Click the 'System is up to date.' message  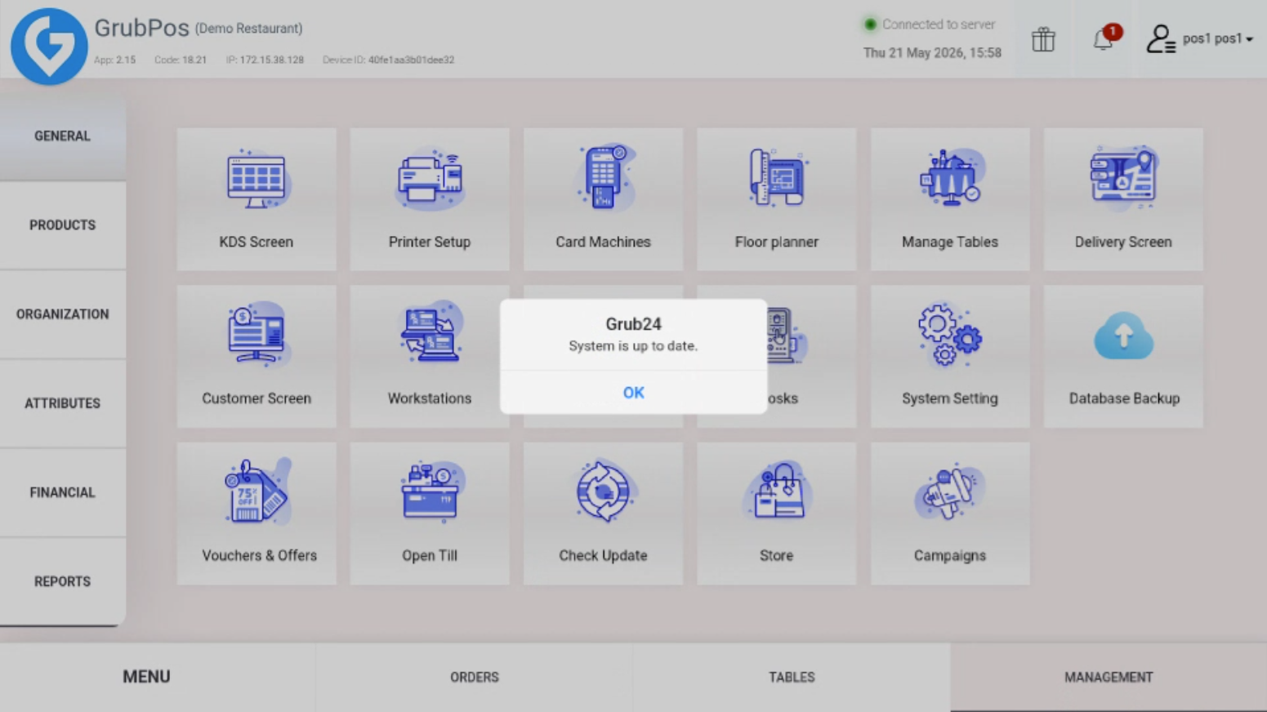[633, 346]
